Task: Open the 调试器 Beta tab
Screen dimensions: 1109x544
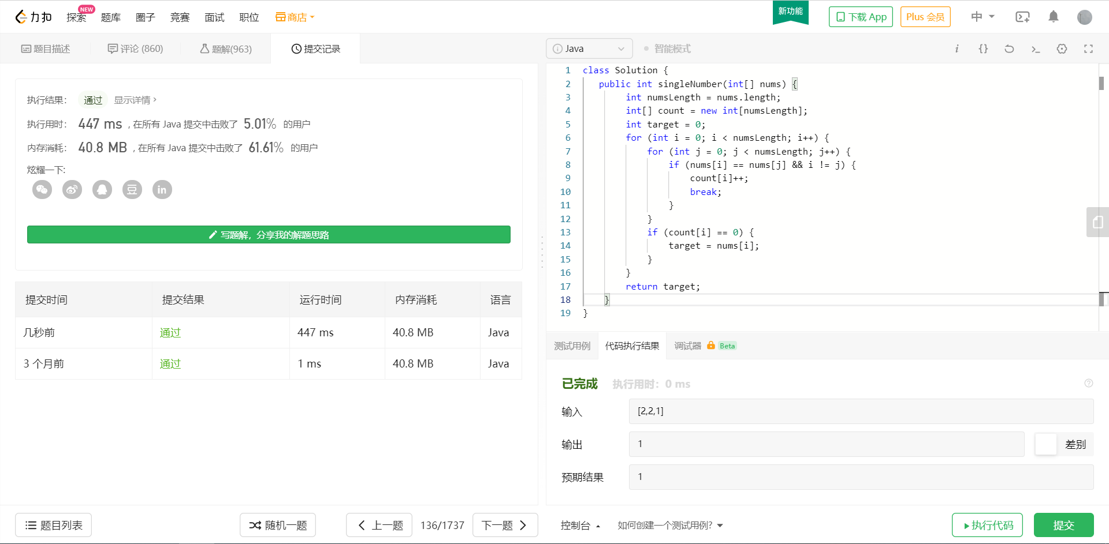Action: tap(705, 346)
